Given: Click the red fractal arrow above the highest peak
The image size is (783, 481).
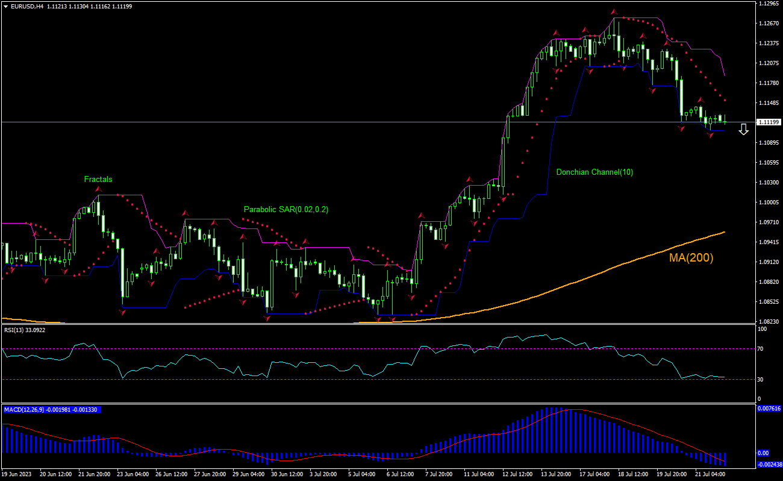Looking at the screenshot, I should [x=614, y=11].
